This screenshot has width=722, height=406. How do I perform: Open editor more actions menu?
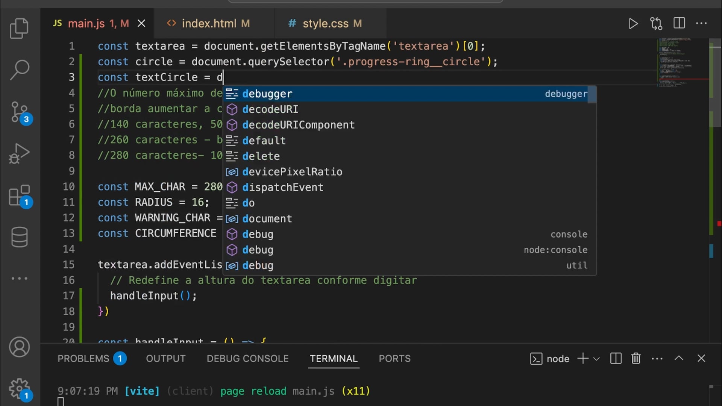tap(701, 23)
